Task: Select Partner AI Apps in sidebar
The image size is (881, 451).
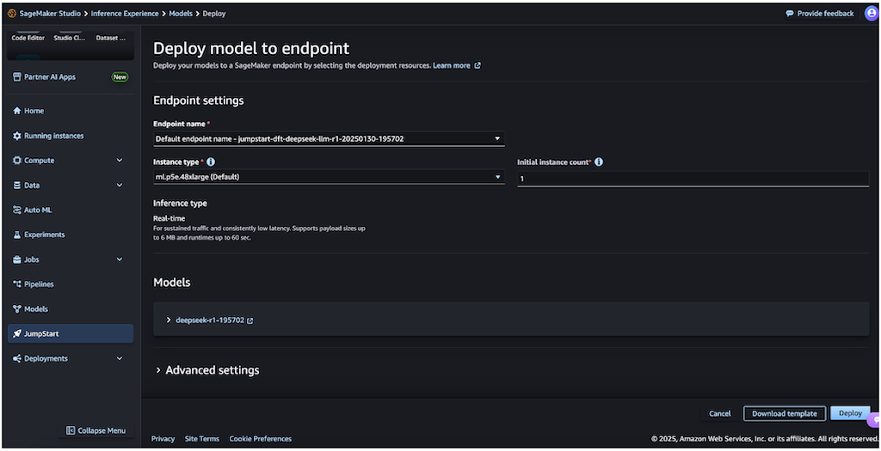Action: click(x=50, y=77)
